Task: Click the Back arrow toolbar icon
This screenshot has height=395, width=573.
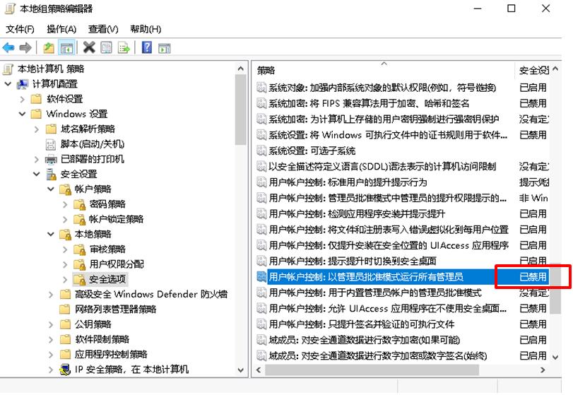Action: [8, 47]
